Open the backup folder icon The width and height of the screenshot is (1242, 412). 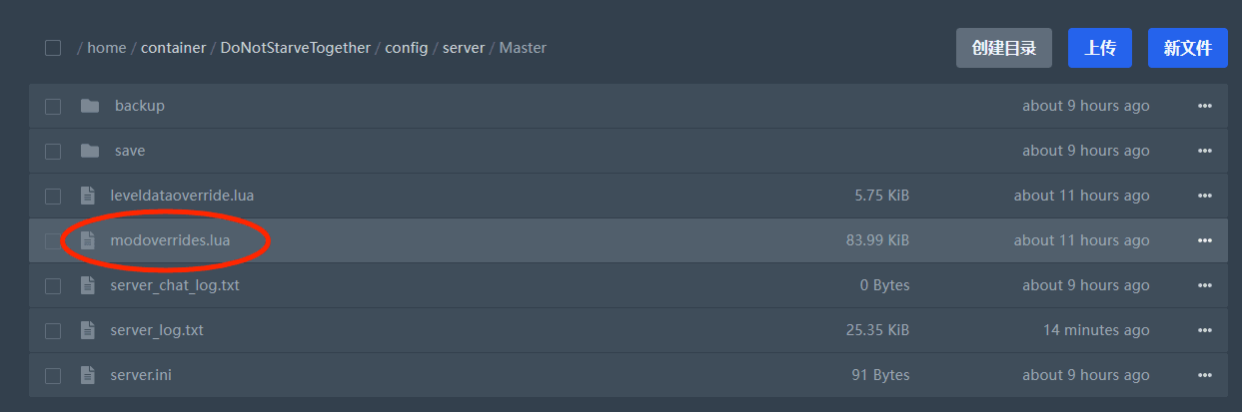pos(90,106)
